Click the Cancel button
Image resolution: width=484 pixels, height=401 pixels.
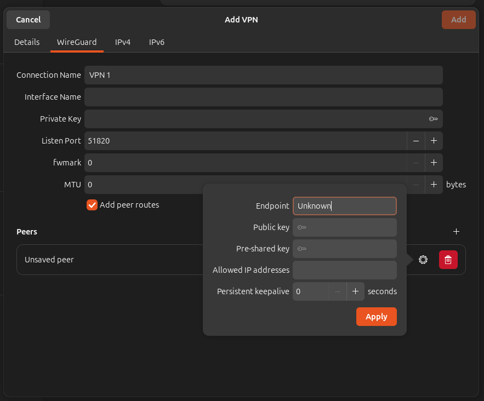tap(28, 20)
